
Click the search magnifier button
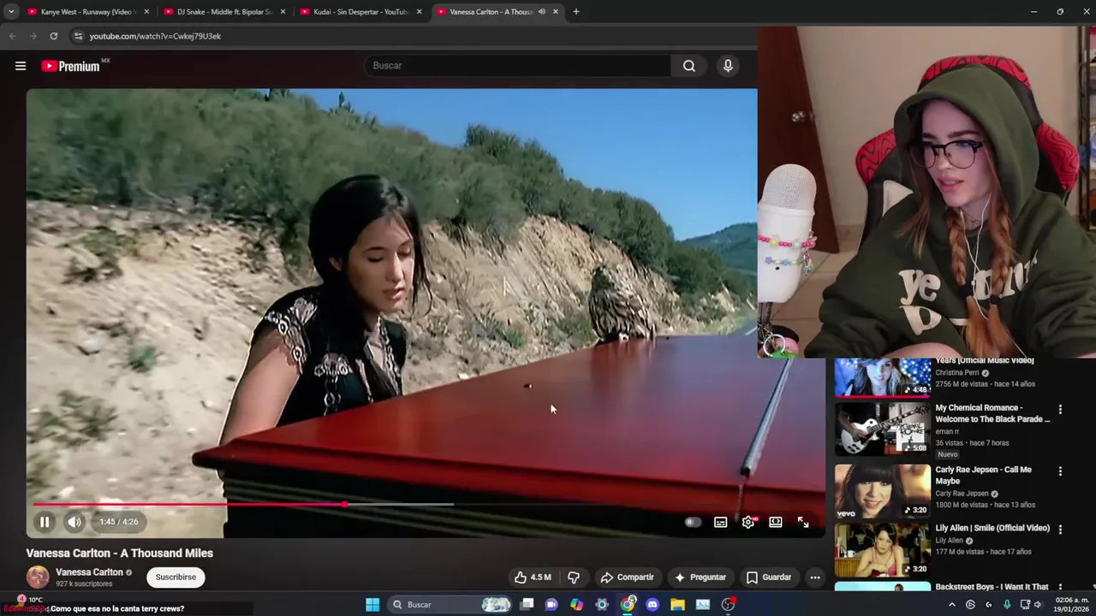[x=689, y=66]
